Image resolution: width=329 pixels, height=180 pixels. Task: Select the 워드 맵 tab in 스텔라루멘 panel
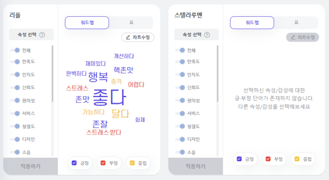coord(252,22)
